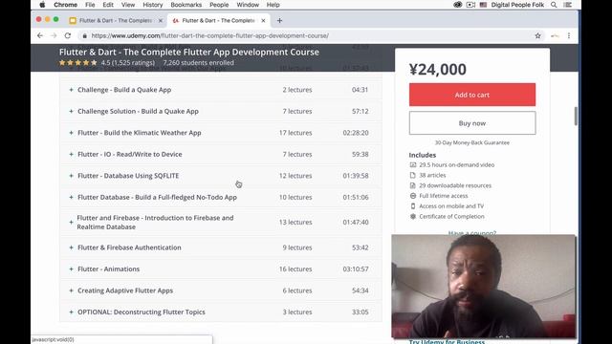
Task: Open the Window menu
Action: click(x=248, y=5)
